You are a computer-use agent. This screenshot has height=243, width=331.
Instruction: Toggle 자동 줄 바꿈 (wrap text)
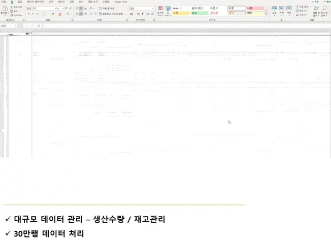pos(107,8)
